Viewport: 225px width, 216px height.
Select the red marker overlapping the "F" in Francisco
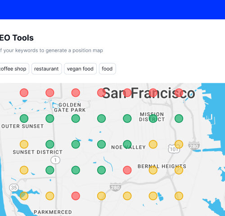pyautogui.click(x=127, y=93)
